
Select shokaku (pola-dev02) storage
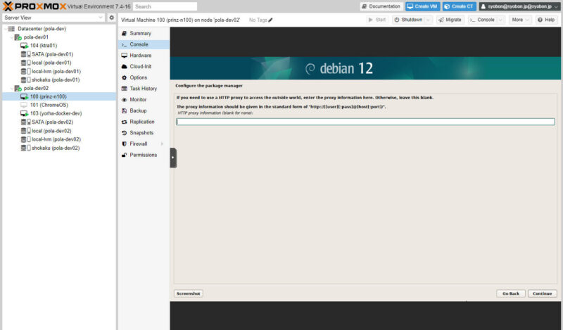click(x=56, y=148)
